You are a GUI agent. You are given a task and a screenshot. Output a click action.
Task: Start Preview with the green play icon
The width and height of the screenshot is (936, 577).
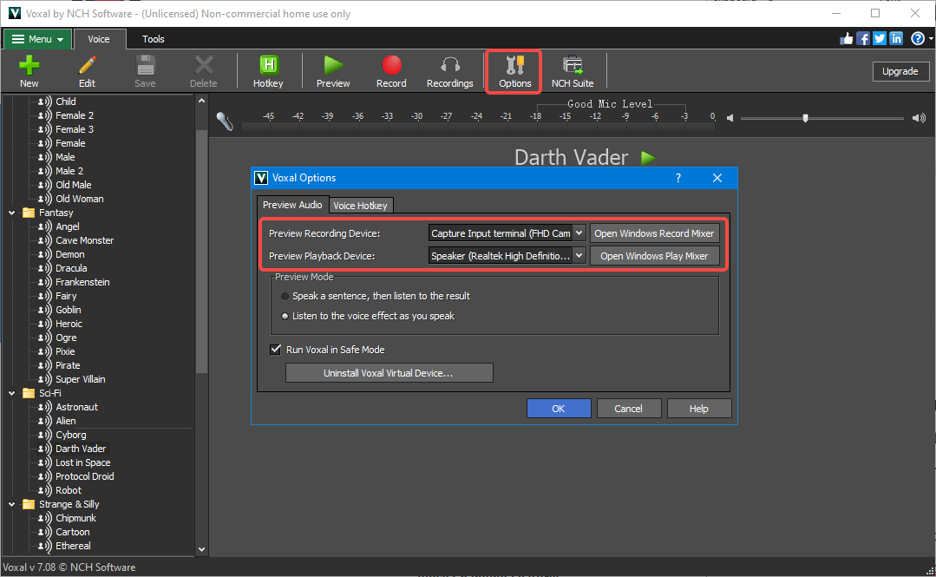tap(333, 64)
